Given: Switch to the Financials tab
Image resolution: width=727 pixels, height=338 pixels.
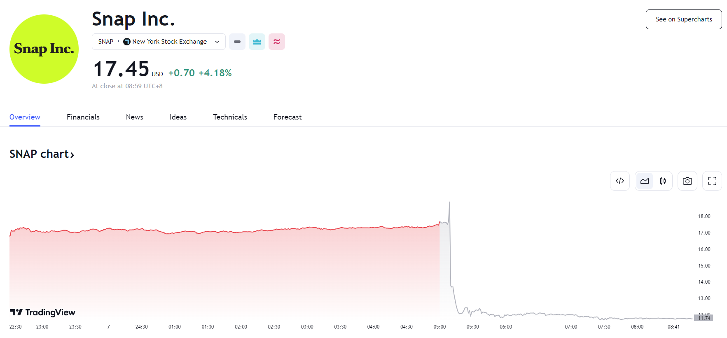Looking at the screenshot, I should (83, 117).
